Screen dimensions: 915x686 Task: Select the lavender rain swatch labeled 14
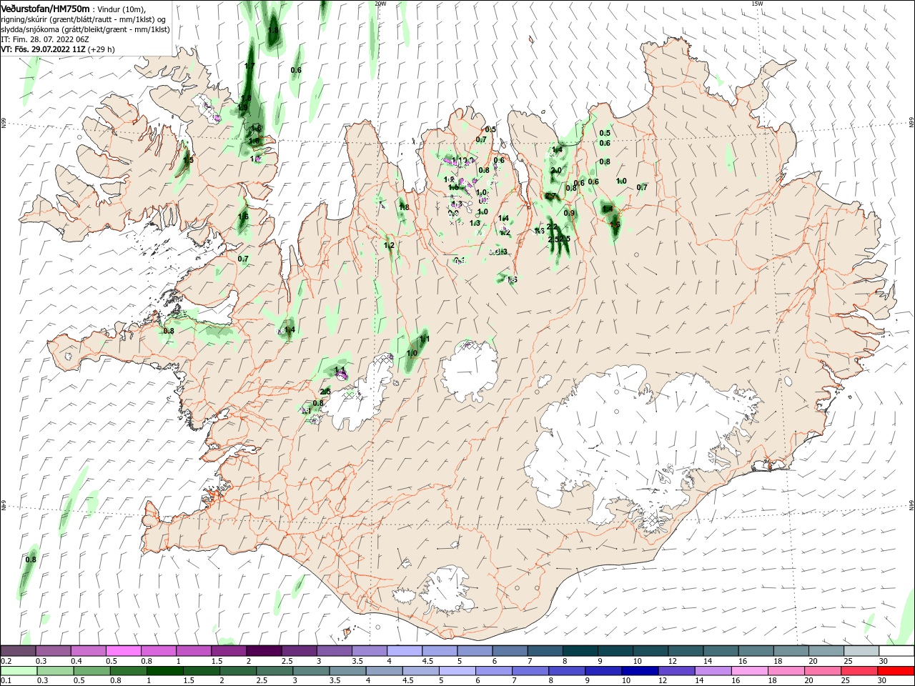(x=713, y=671)
